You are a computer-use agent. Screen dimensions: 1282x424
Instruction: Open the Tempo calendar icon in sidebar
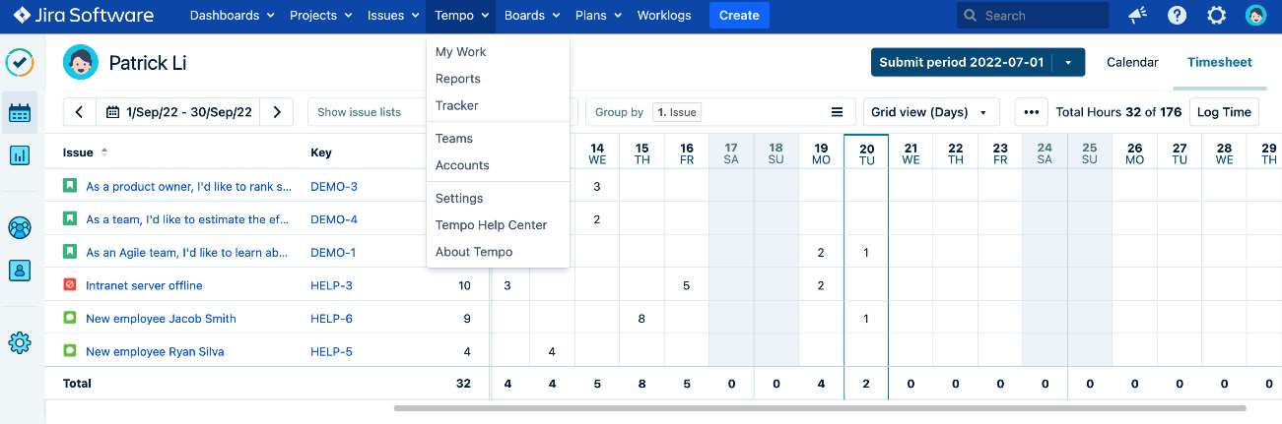click(x=20, y=113)
